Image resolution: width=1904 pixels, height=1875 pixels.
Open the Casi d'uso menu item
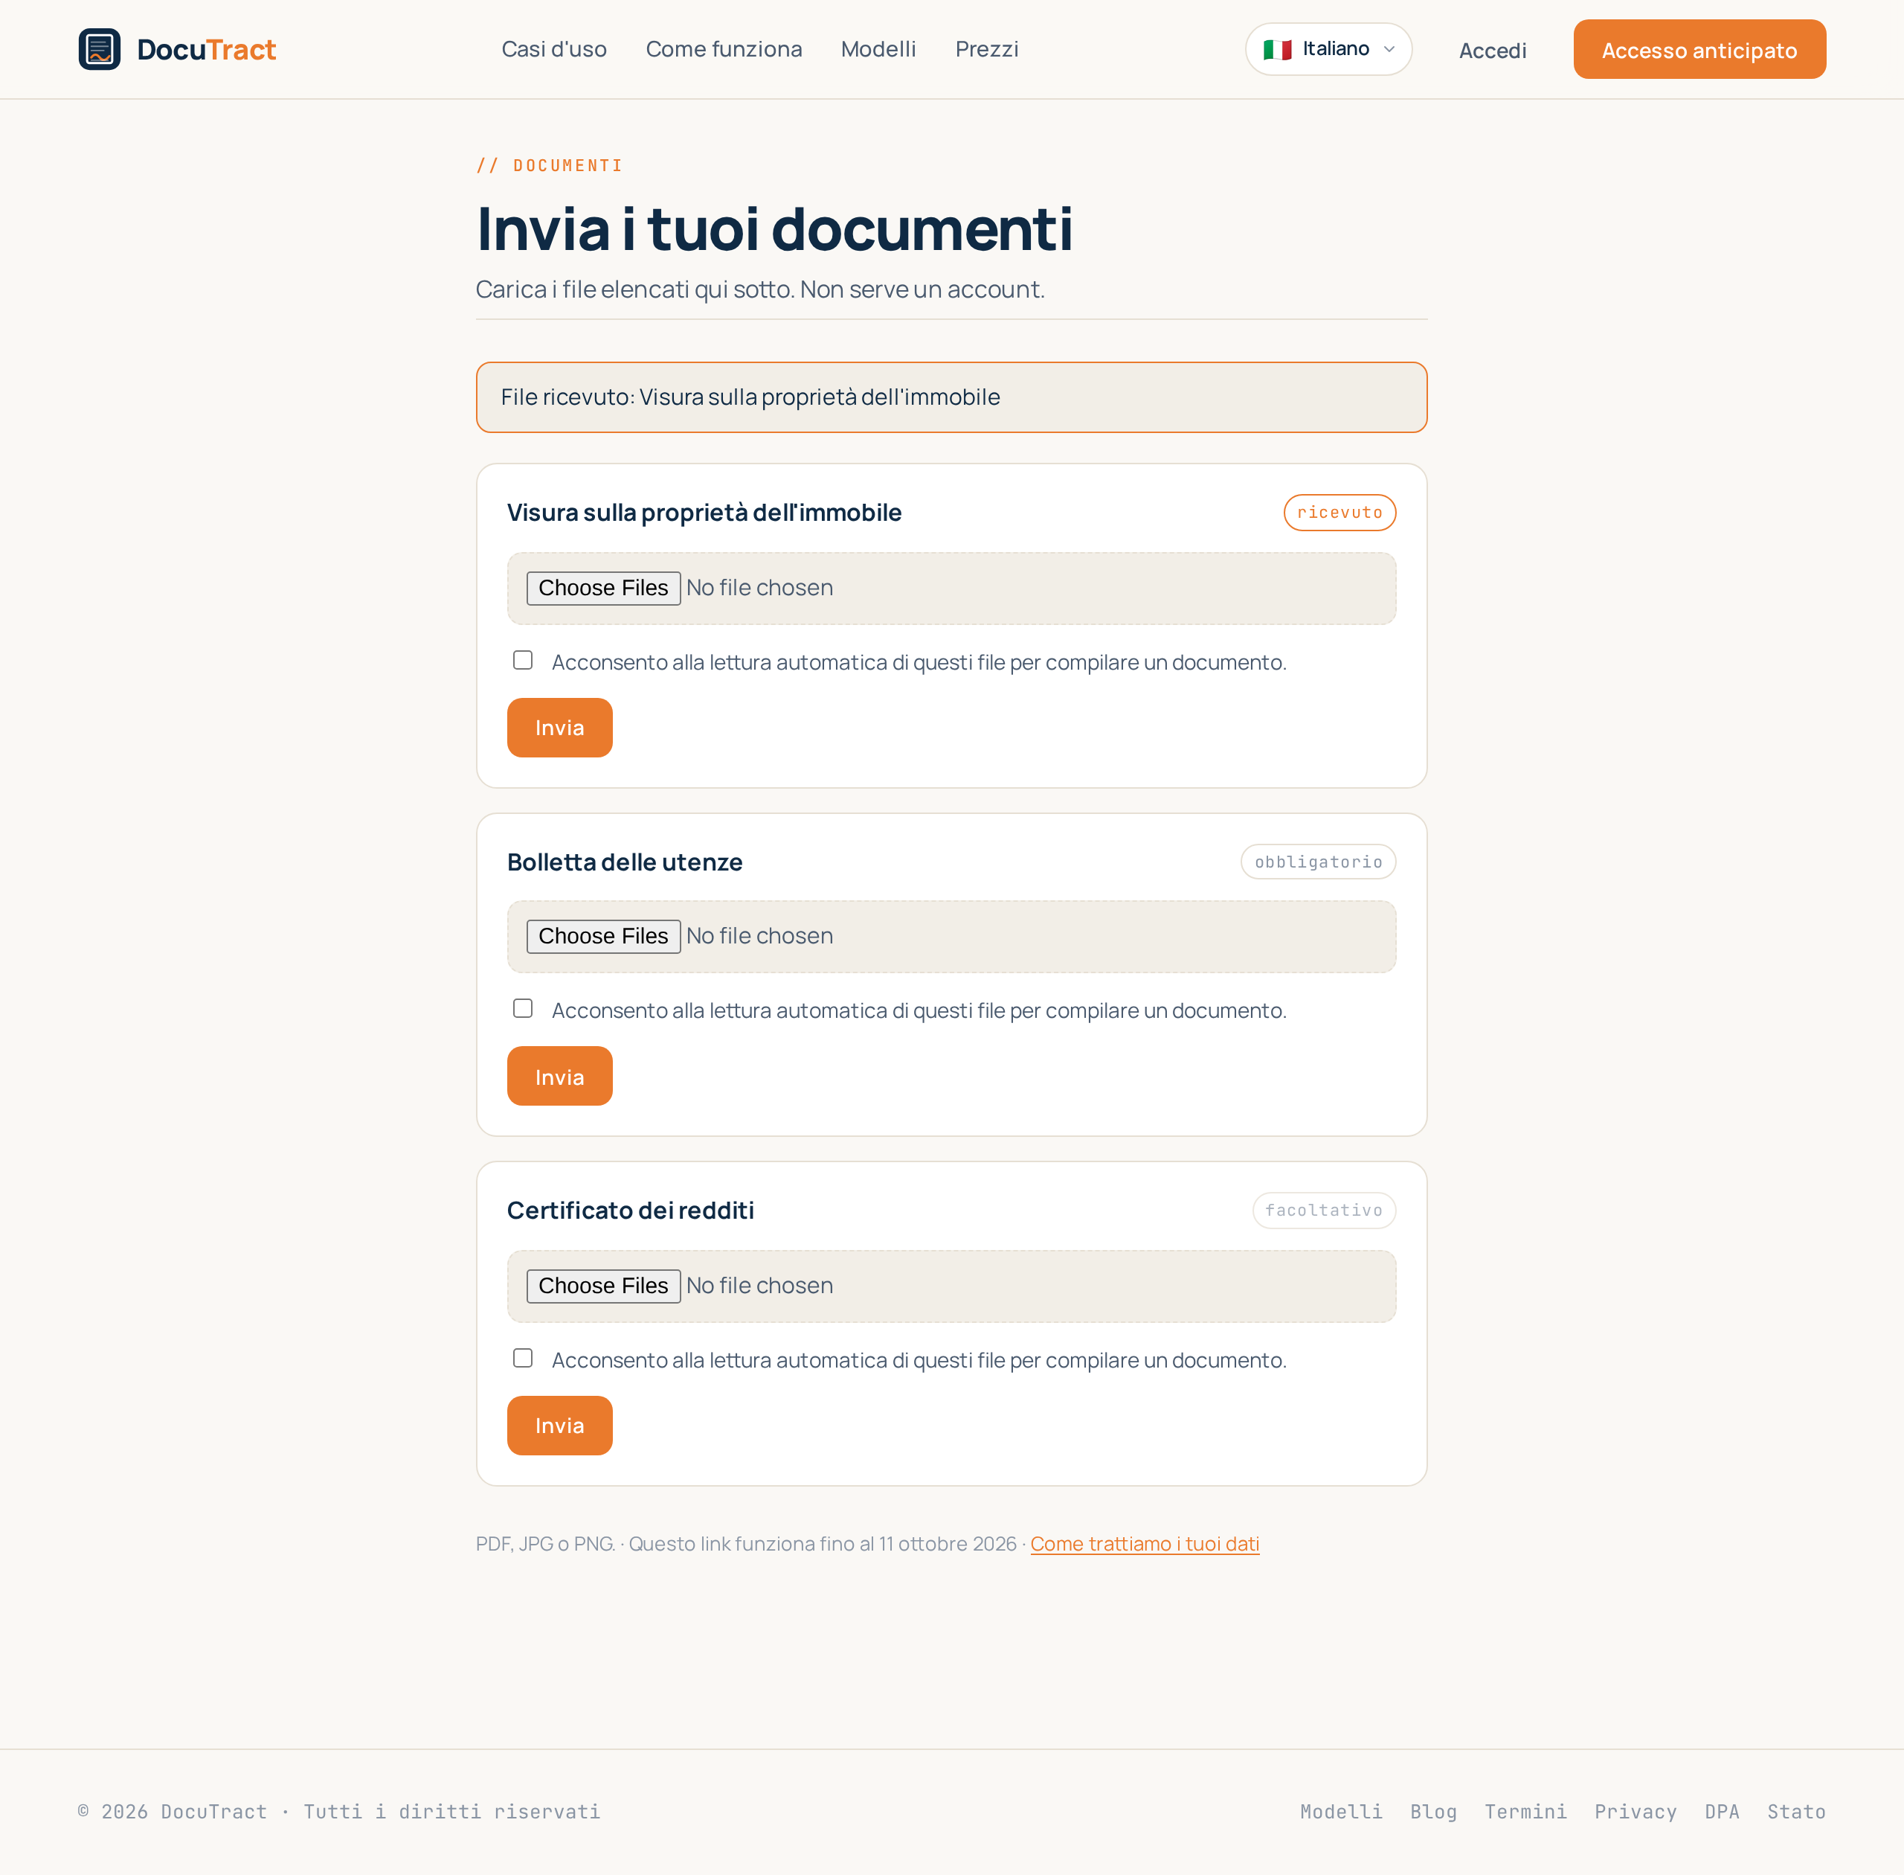click(554, 49)
